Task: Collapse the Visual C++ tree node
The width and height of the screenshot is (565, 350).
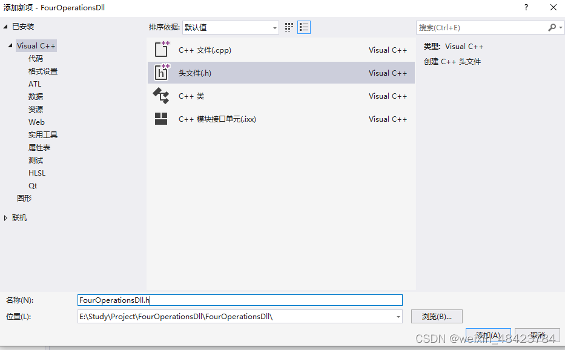Action: (10, 45)
